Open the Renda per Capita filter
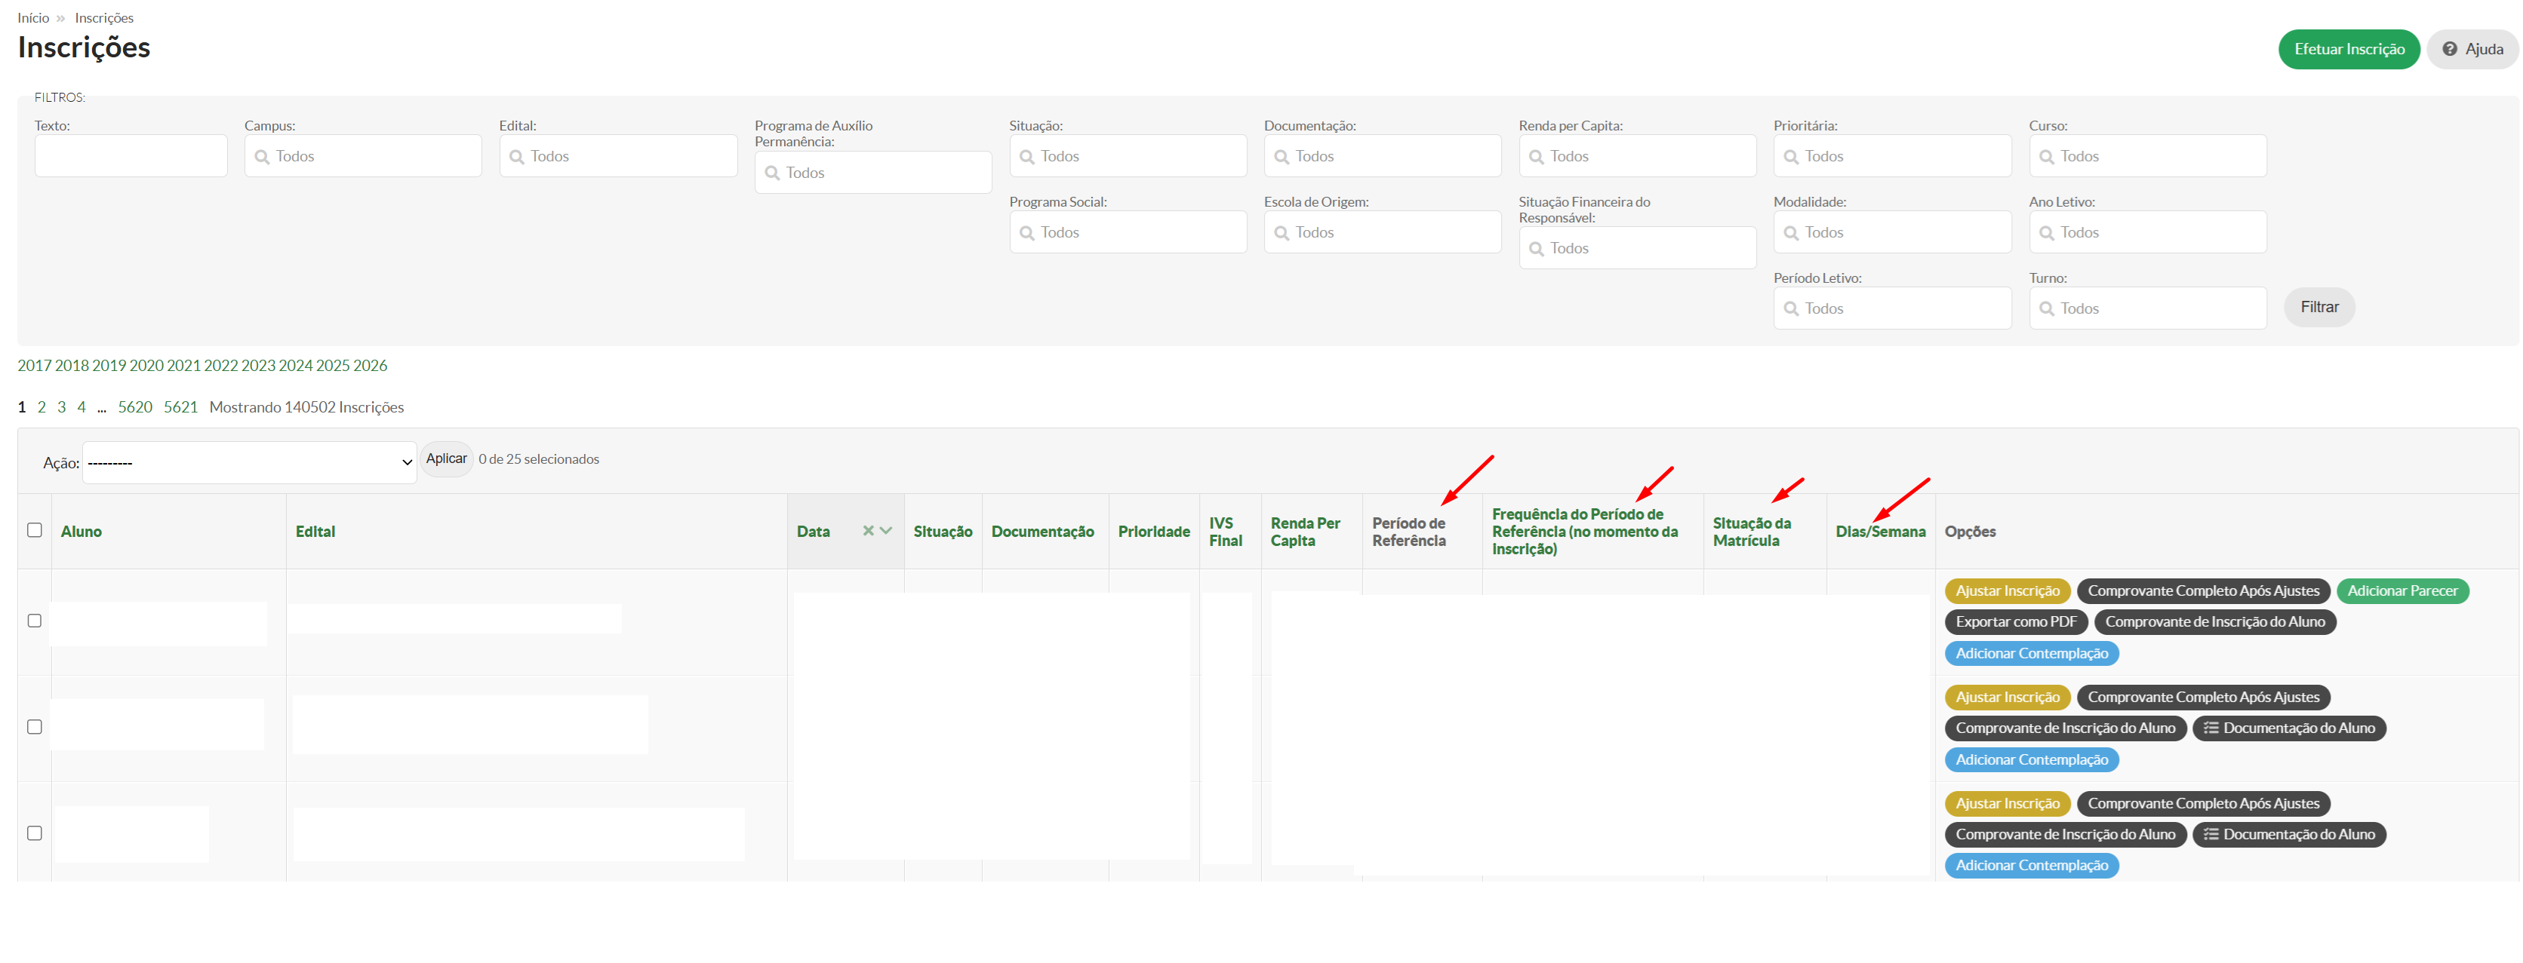The image size is (2523, 963). coord(1638,155)
